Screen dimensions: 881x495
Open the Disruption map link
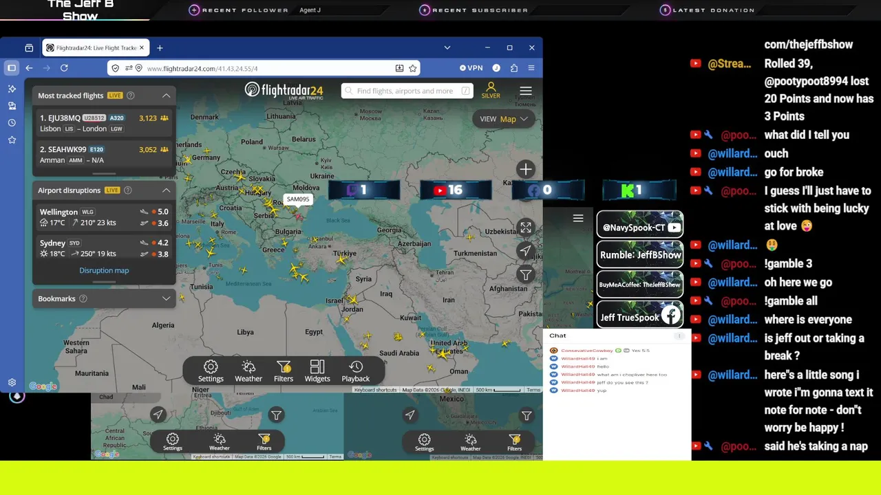point(104,271)
